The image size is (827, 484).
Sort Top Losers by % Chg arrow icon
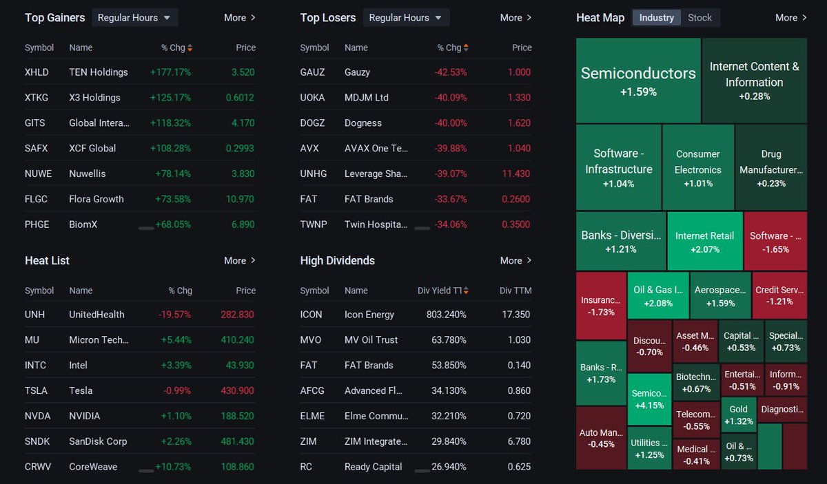[466, 48]
